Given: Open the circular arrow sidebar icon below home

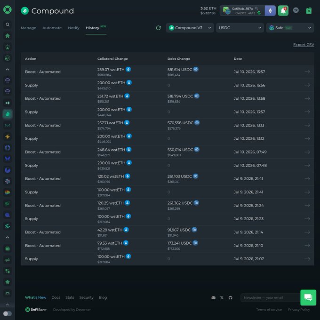Looking at the screenshot, I should (x=8, y=58).
